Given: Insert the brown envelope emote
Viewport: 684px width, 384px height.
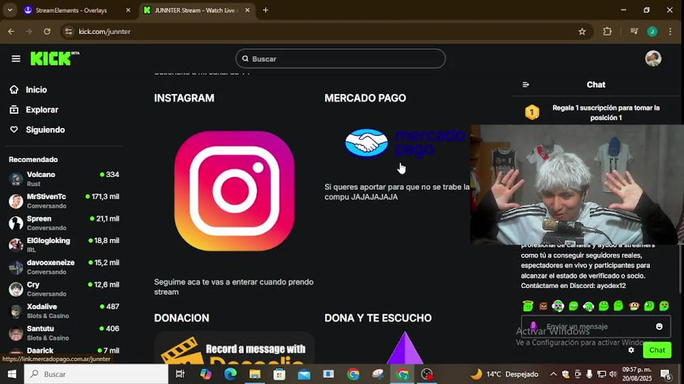Looking at the screenshot, I should pos(543,306).
